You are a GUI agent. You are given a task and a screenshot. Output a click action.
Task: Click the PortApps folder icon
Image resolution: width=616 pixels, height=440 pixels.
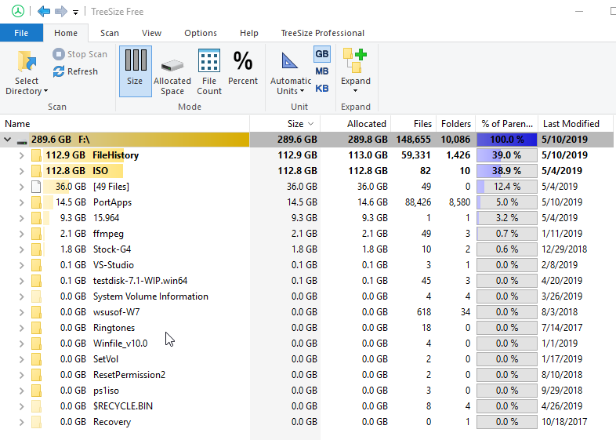pyautogui.click(x=36, y=202)
